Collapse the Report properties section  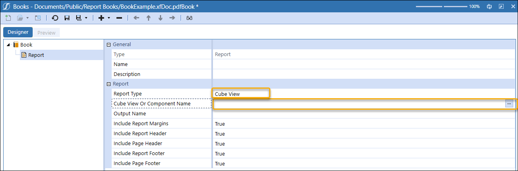click(x=108, y=84)
